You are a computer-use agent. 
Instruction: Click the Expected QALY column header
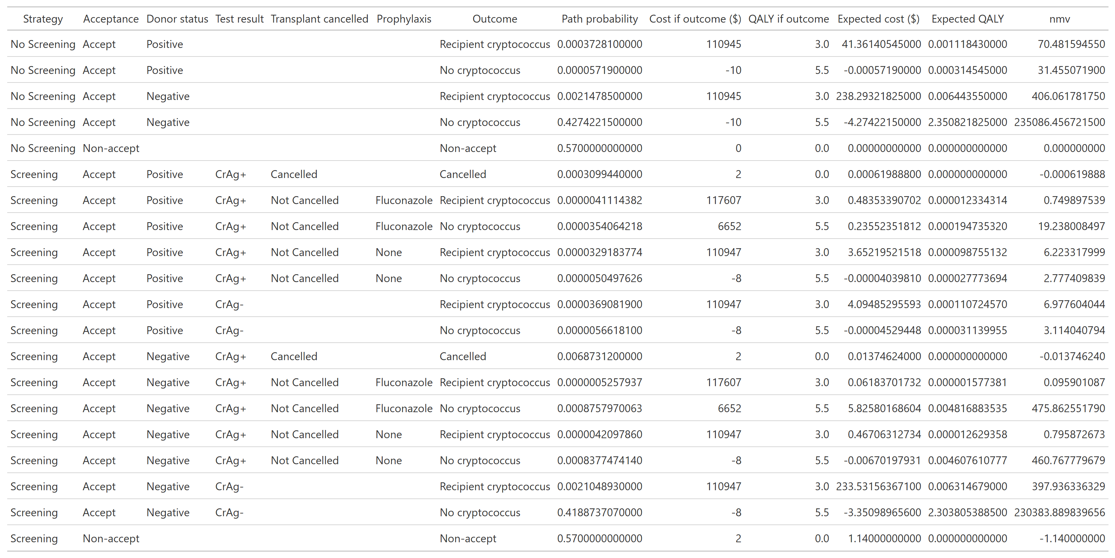pos(968,19)
